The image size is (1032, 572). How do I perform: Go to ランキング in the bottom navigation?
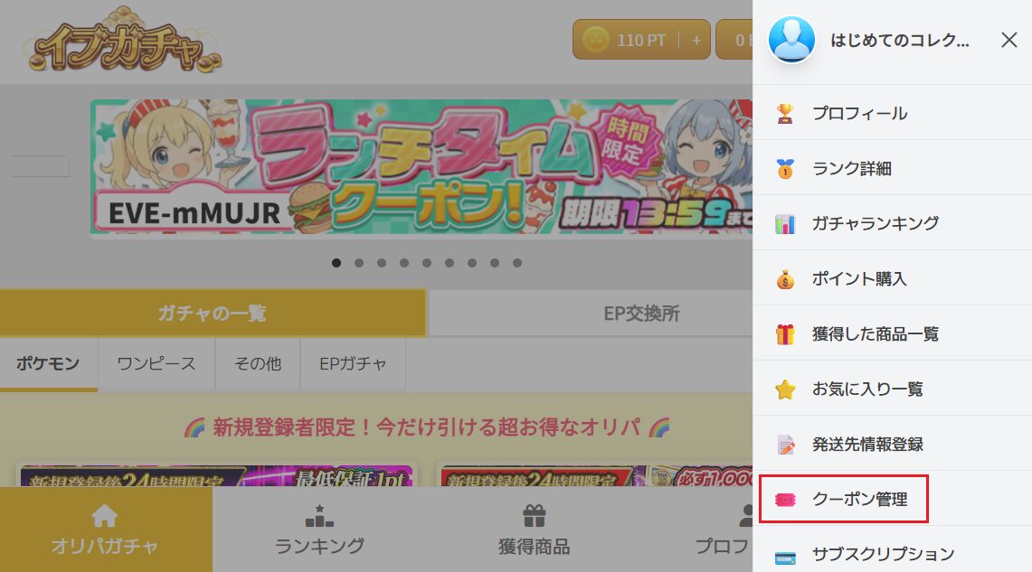319,530
